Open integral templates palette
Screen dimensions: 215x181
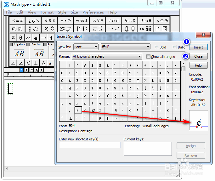click(x=82, y=29)
